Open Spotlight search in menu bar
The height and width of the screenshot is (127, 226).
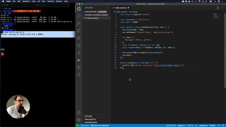coord(215,1)
